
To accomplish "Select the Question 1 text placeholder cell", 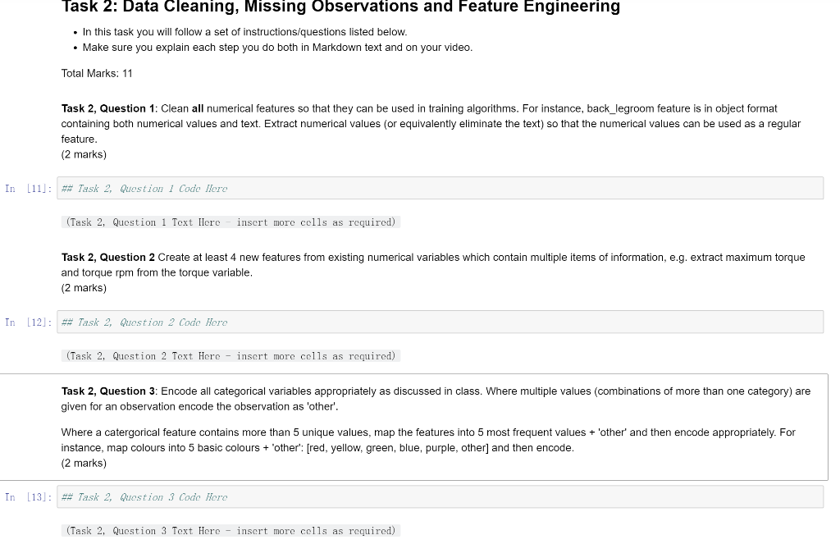I will pyautogui.click(x=231, y=222).
